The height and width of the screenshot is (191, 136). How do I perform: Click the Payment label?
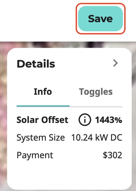point(35,155)
